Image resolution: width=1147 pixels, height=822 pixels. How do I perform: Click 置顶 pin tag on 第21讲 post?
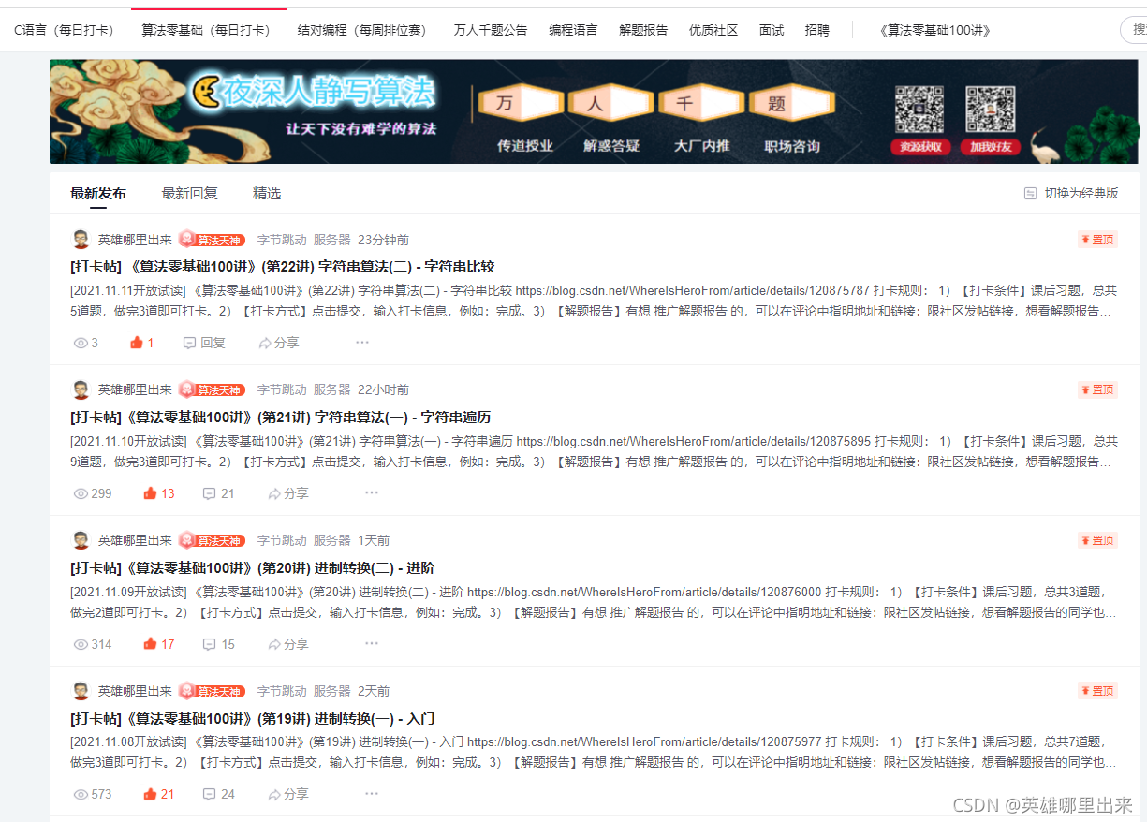coord(1097,389)
